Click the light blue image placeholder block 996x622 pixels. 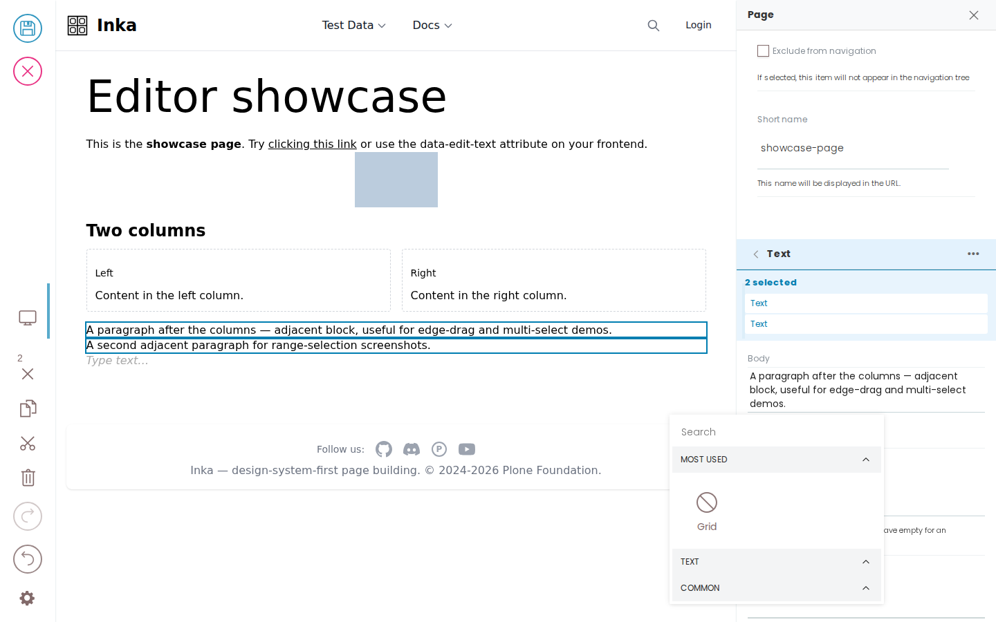(396, 180)
